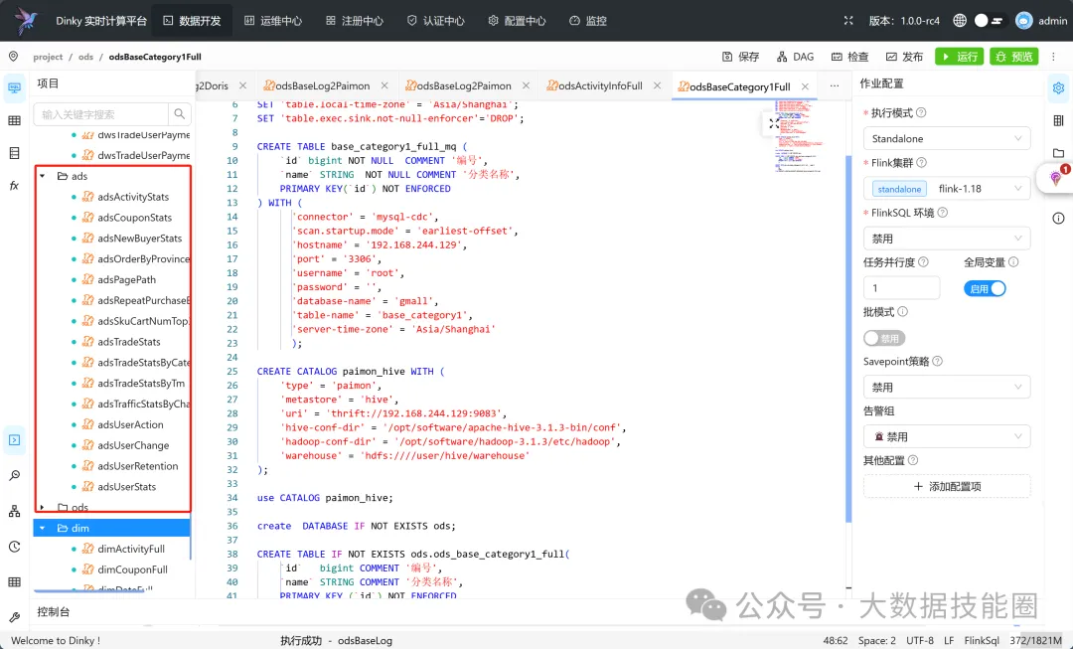Viewport: 1073px width, 649px height.
Task: Toggle the dark/light theme switch
Action: point(989,21)
